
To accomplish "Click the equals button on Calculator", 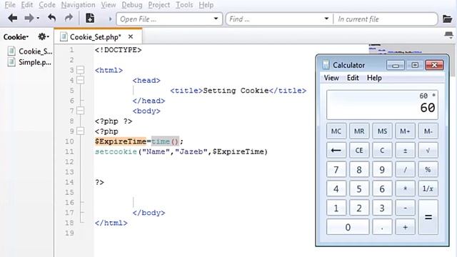I will pyautogui.click(x=428, y=217).
